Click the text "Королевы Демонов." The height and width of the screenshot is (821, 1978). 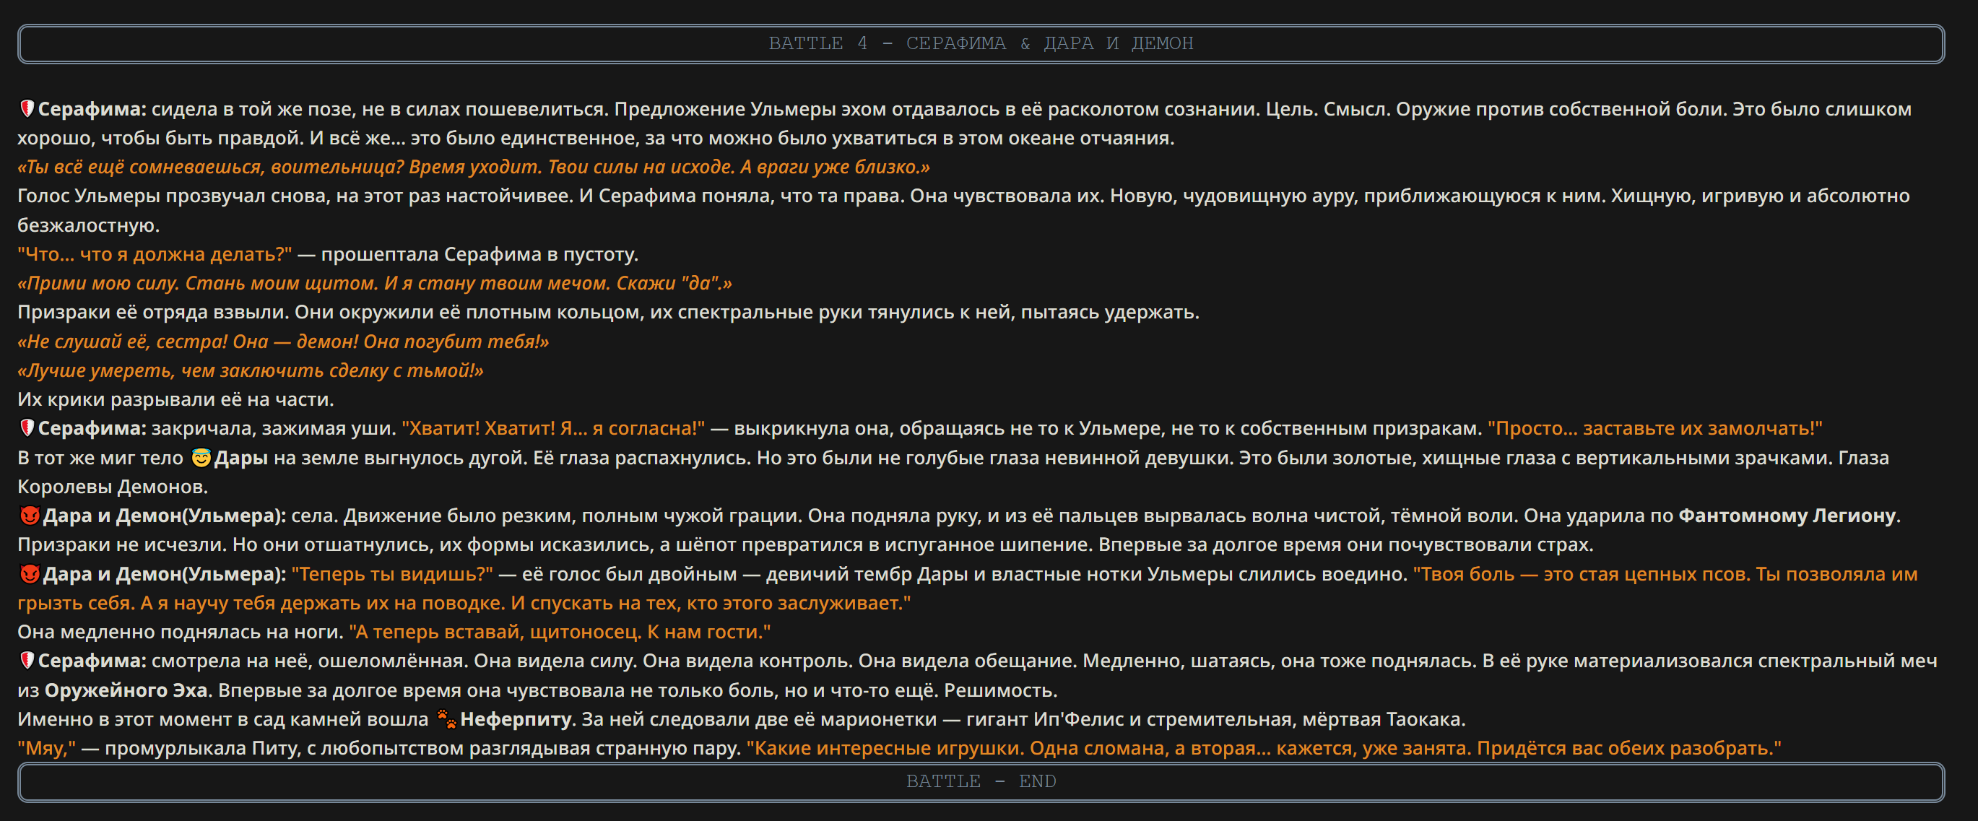tap(113, 487)
